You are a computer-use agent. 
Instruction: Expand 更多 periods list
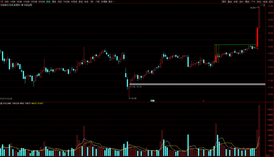pyautogui.click(x=111, y=2)
